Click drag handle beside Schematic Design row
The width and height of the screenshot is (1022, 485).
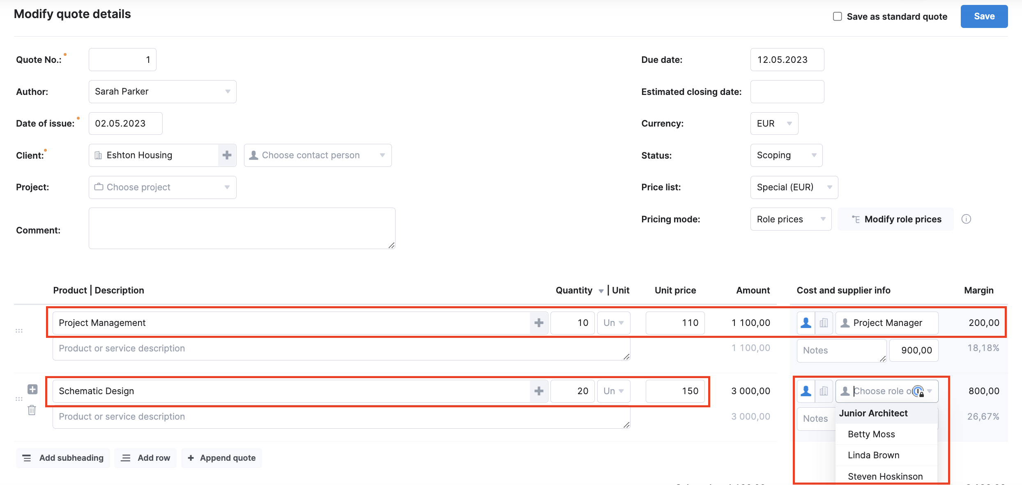[19, 399]
